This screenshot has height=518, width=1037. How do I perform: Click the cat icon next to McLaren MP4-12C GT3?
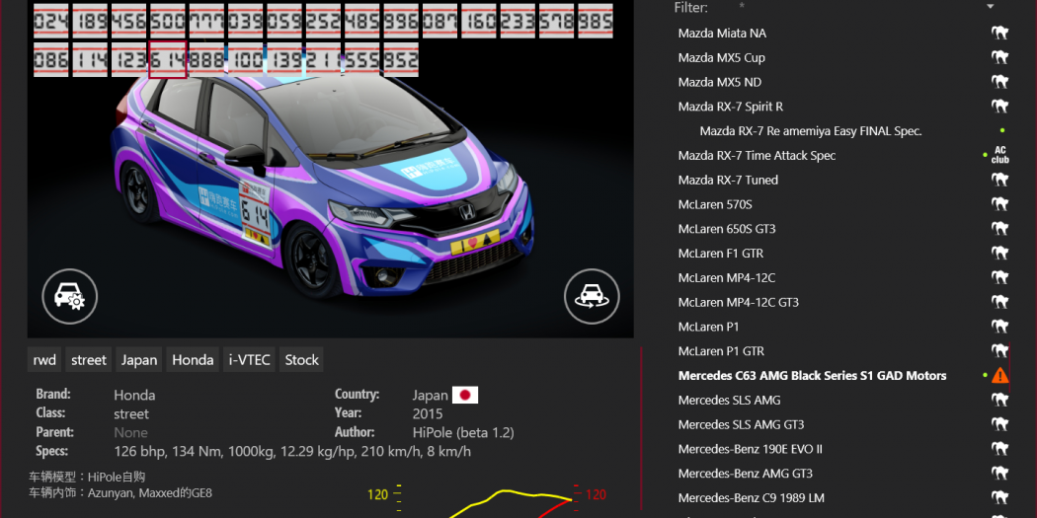[x=999, y=302]
